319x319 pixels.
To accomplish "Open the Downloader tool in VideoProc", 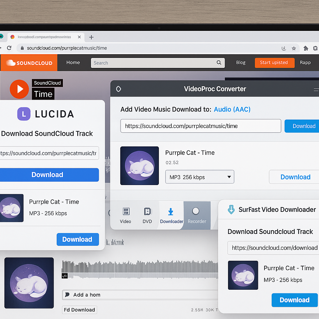I will [171, 216].
